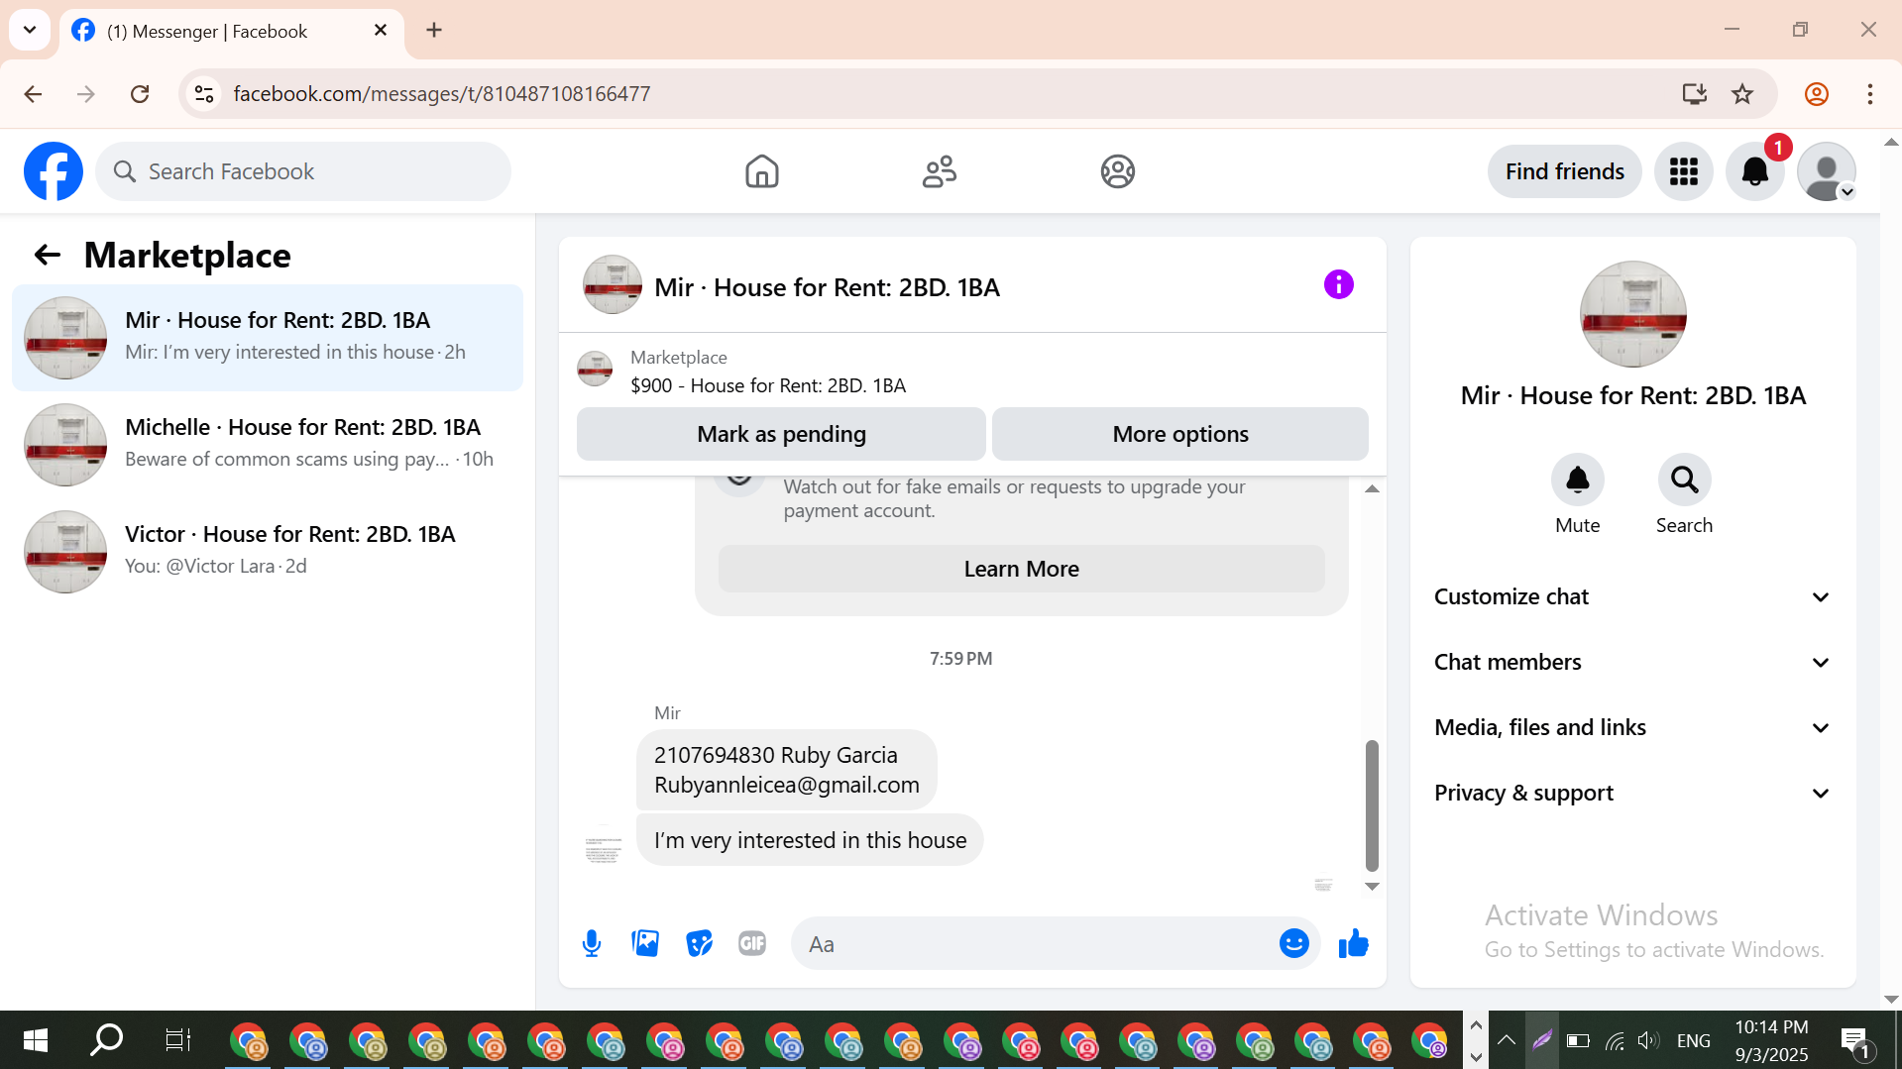
Task: Click chat scroll up arrow
Action: coord(1372,488)
